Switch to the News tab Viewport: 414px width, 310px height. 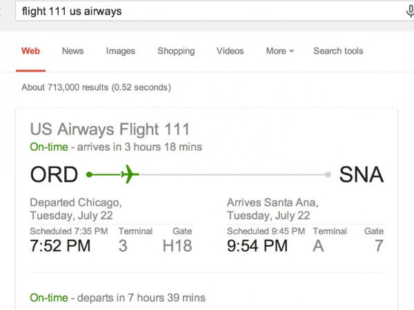click(x=72, y=51)
